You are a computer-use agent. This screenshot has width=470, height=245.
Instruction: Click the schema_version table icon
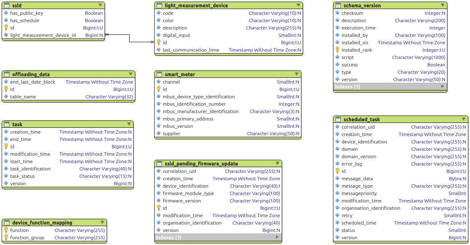point(338,6)
